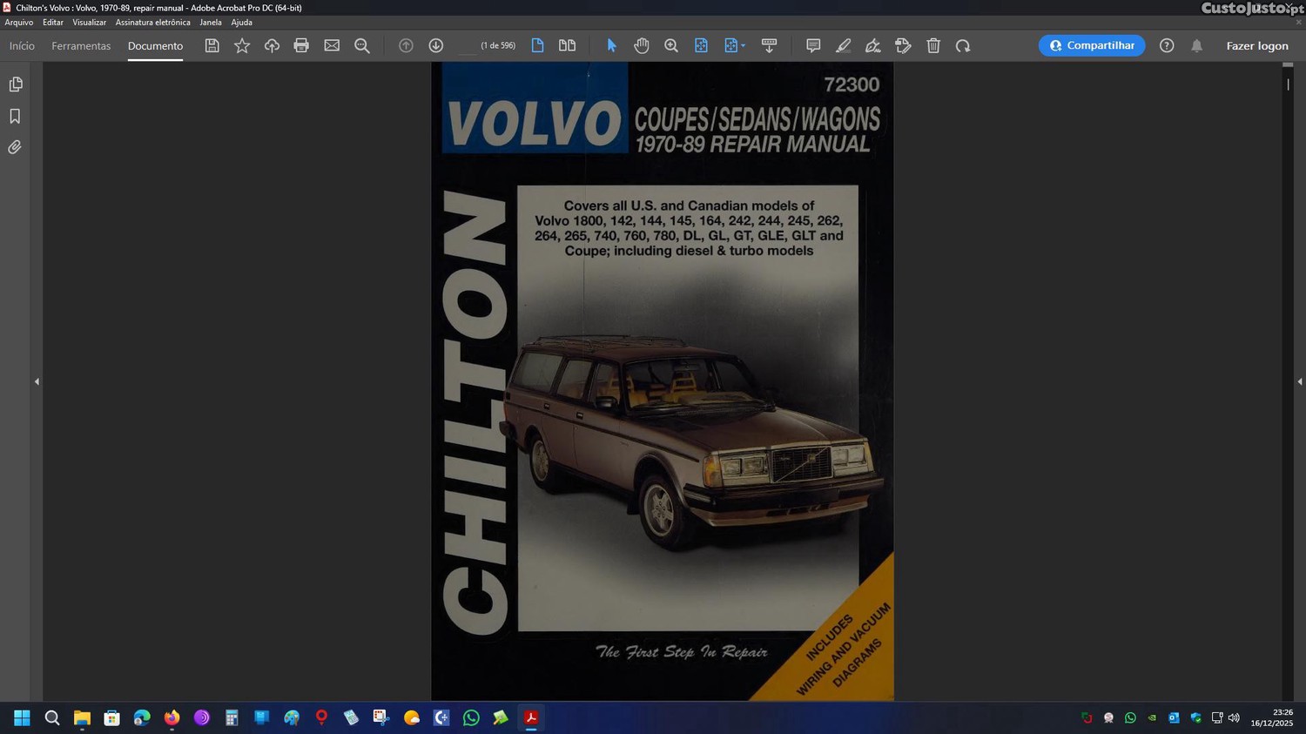Open the Bookmarks panel in sidebar
The height and width of the screenshot is (734, 1306).
point(15,116)
